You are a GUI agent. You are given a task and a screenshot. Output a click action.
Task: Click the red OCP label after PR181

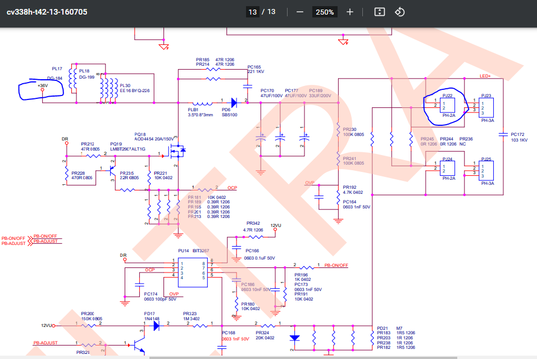point(232,188)
